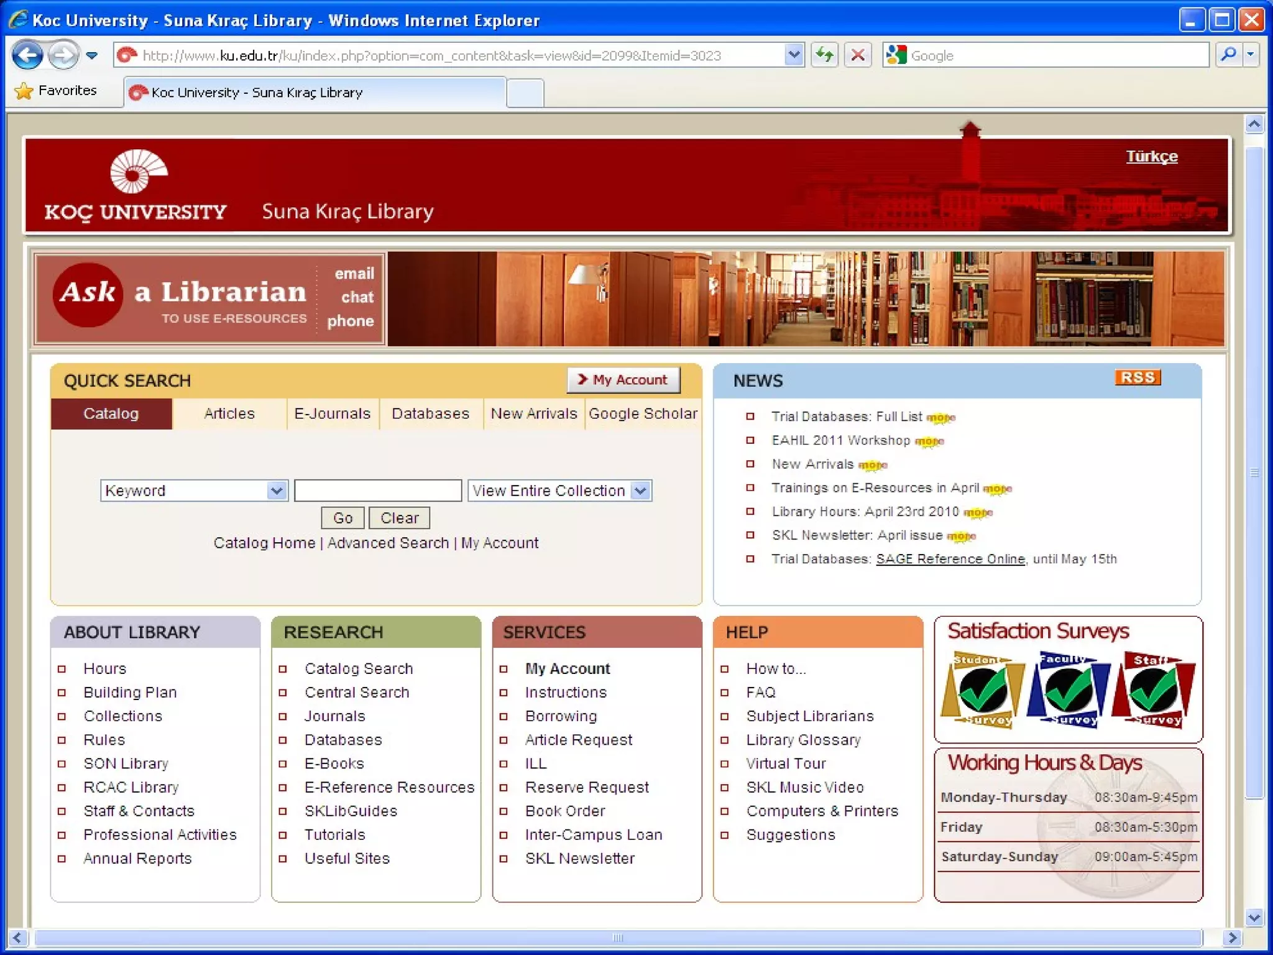1273x955 pixels.
Task: Click the My Account button in Quick Search
Action: 623,380
